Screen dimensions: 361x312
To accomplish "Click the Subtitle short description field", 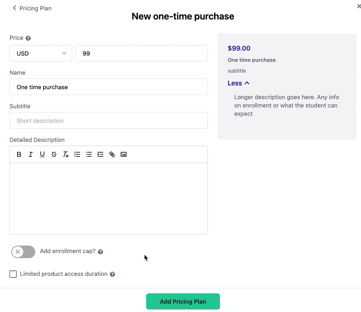I will [108, 121].
